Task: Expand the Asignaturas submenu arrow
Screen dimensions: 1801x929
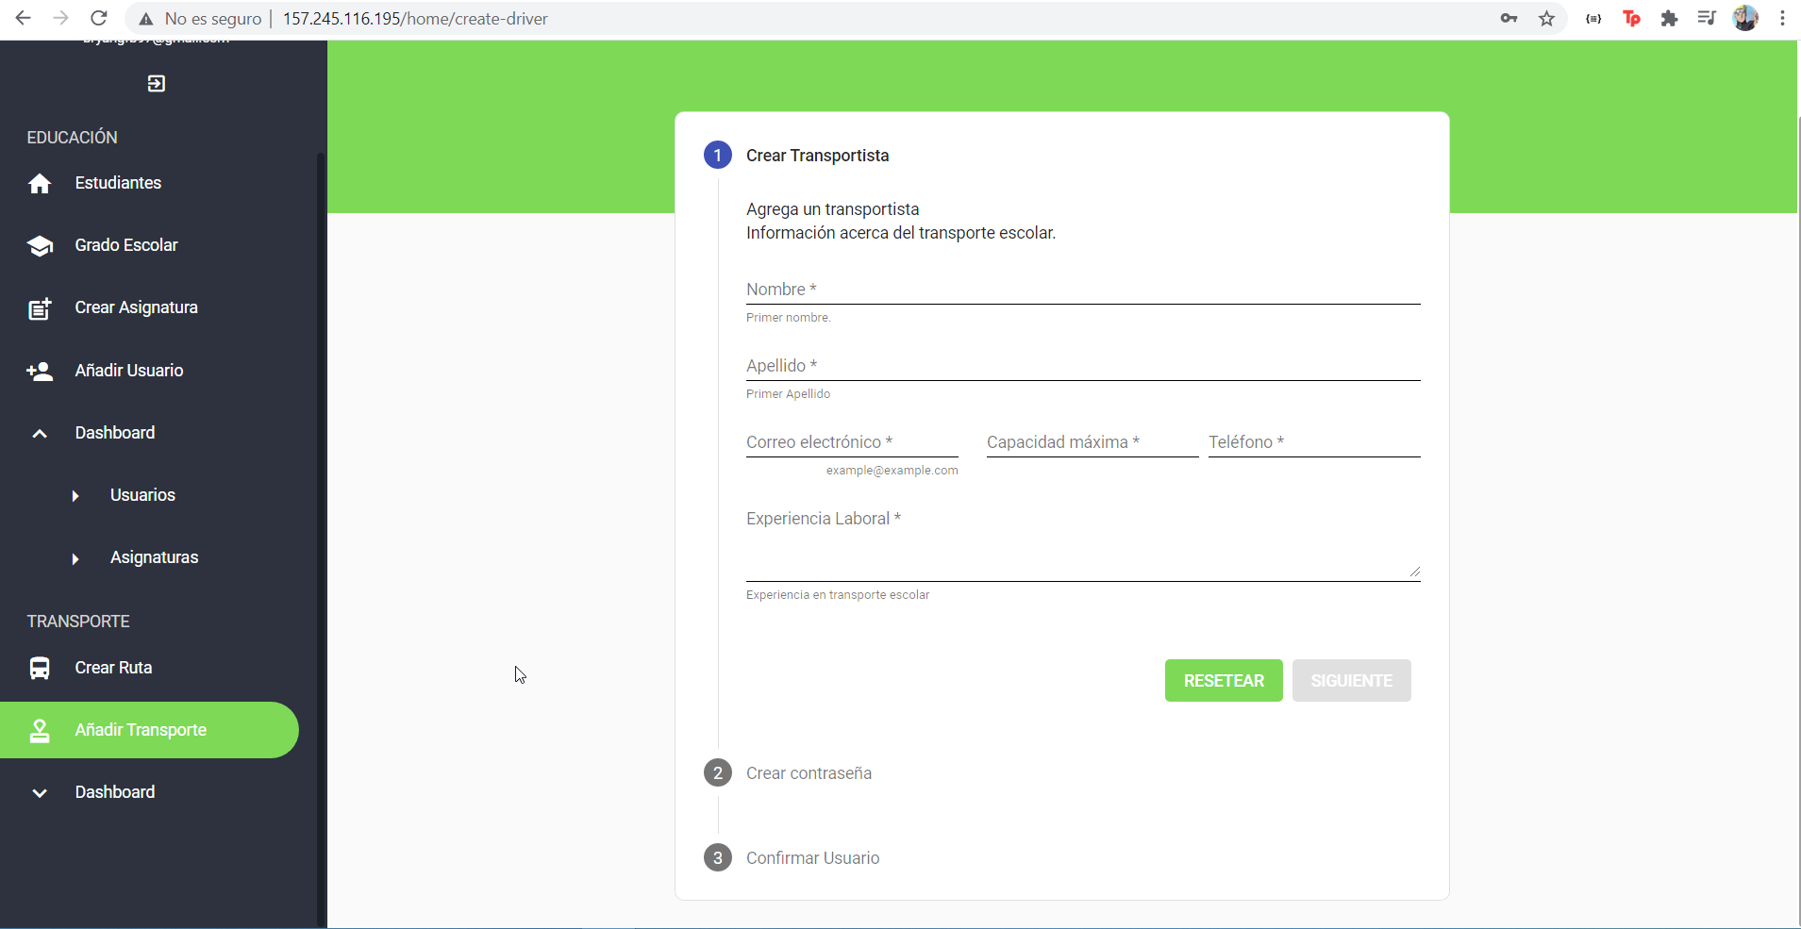Action: pyautogui.click(x=75, y=557)
